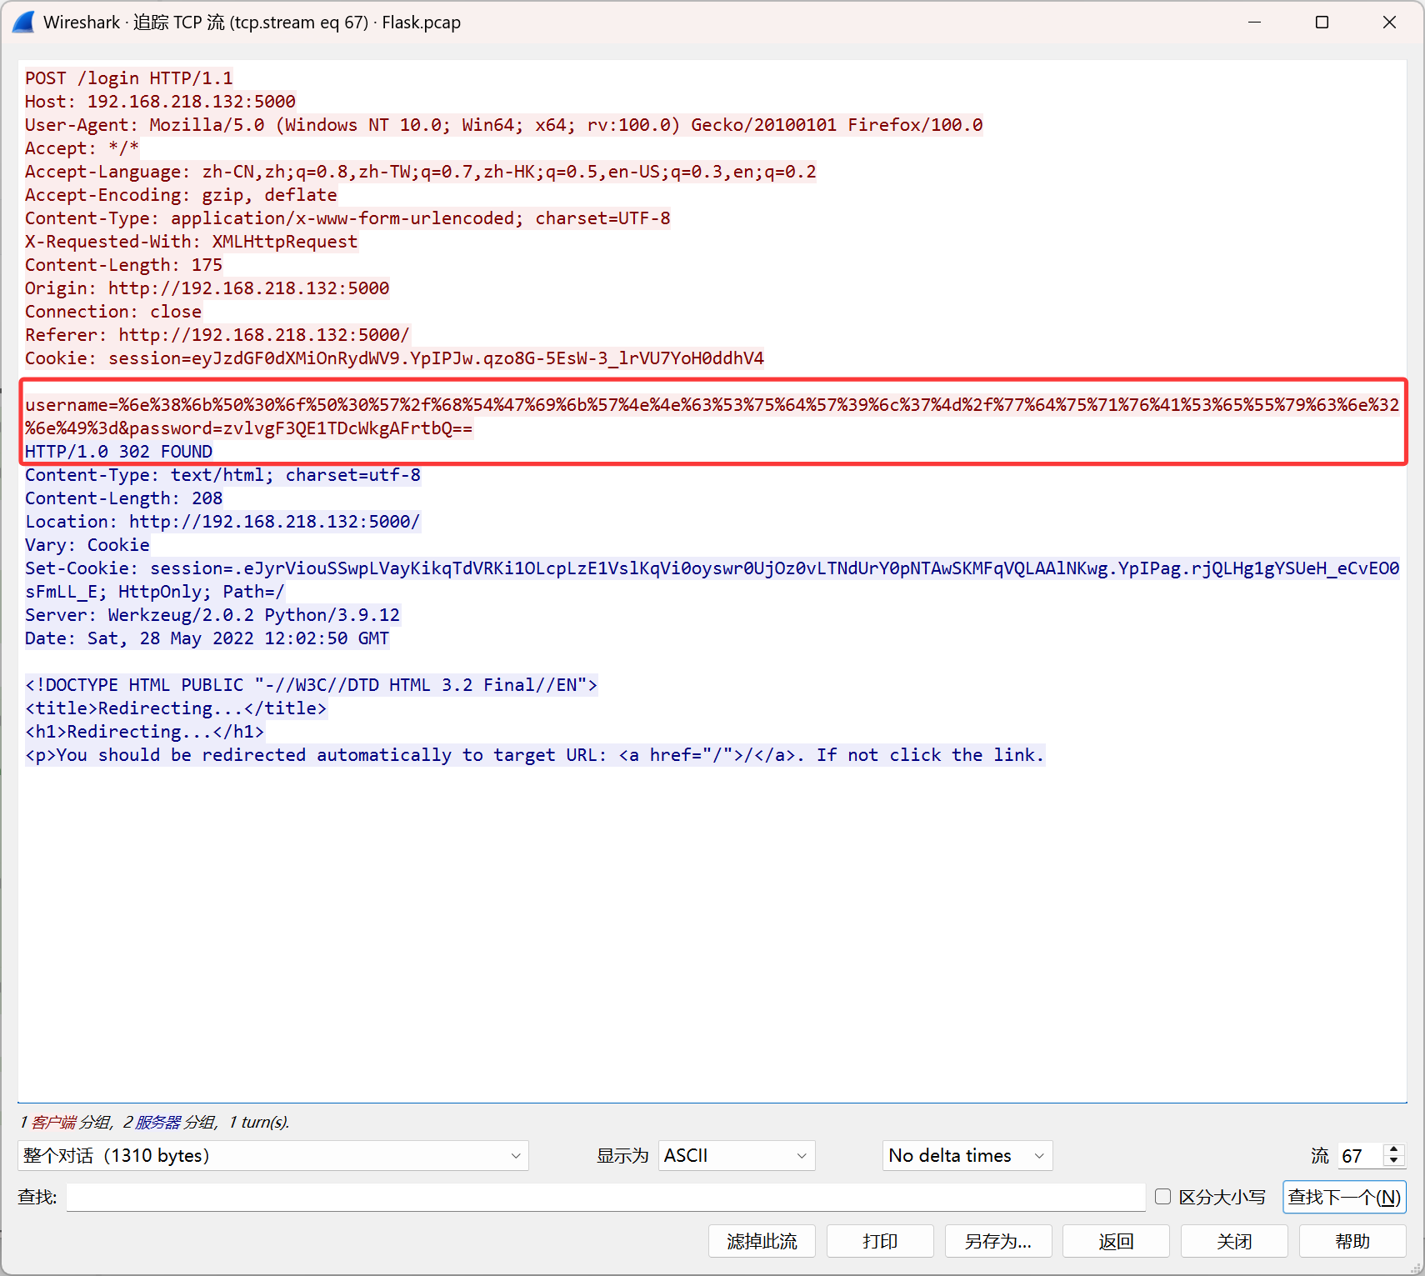Image resolution: width=1425 pixels, height=1276 pixels.
Task: Decrease the stream number with down arrow
Action: pyautogui.click(x=1394, y=1161)
